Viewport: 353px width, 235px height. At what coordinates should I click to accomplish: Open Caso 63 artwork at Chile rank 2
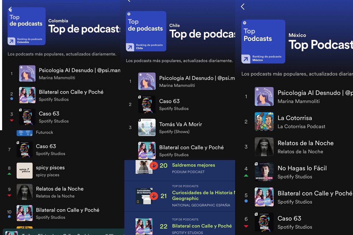tap(147, 104)
